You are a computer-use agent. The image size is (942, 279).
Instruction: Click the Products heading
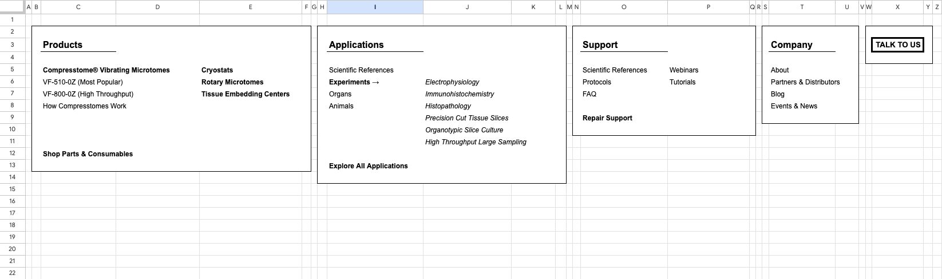(x=62, y=45)
